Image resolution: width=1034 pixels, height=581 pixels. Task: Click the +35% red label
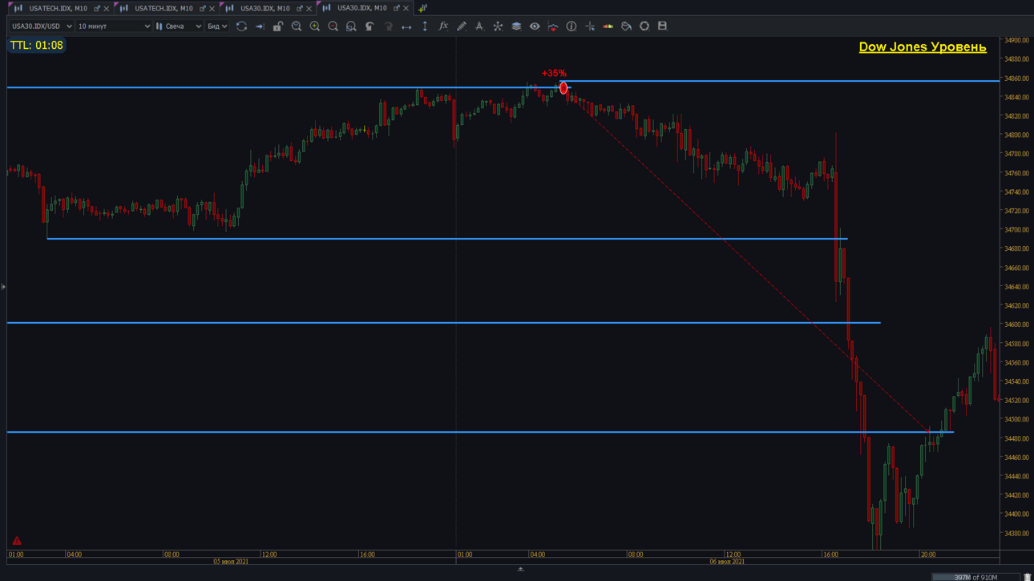554,74
